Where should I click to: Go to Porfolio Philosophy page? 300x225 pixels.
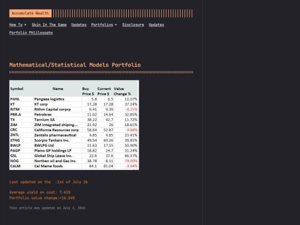31,33
